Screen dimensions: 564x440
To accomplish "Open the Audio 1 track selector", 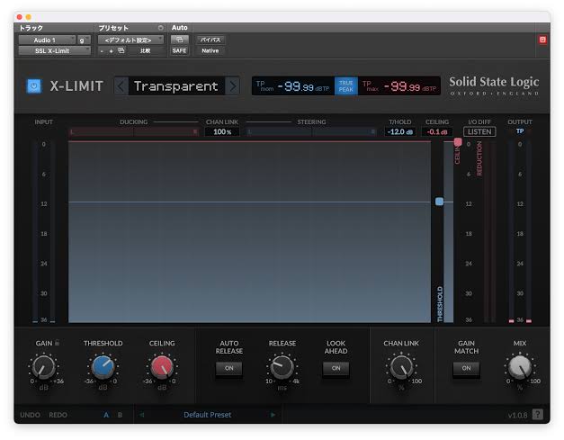I will (47, 40).
